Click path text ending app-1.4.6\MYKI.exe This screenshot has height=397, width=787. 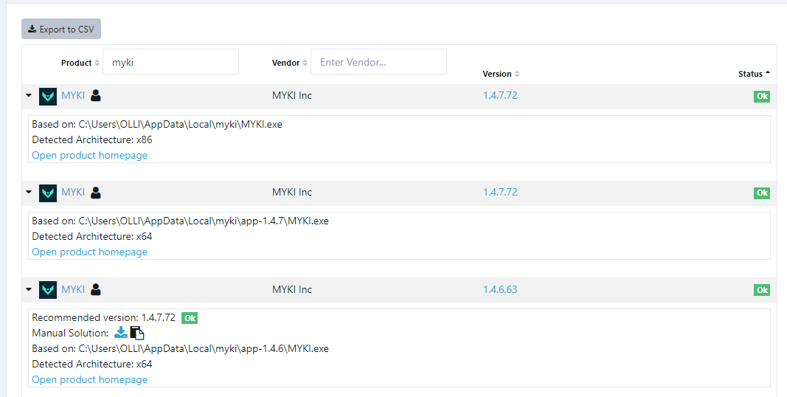[x=204, y=348]
